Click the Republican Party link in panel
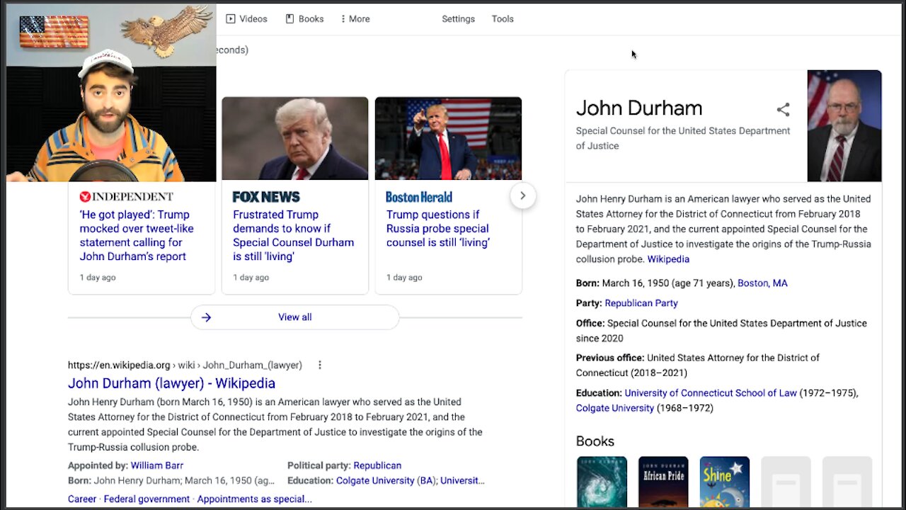Viewport: 906px width, 510px height. click(x=641, y=303)
